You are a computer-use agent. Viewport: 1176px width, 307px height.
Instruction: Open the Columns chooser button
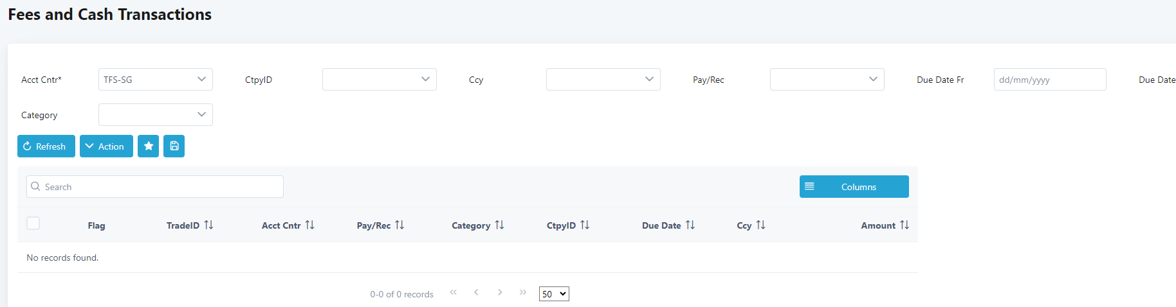(x=854, y=187)
